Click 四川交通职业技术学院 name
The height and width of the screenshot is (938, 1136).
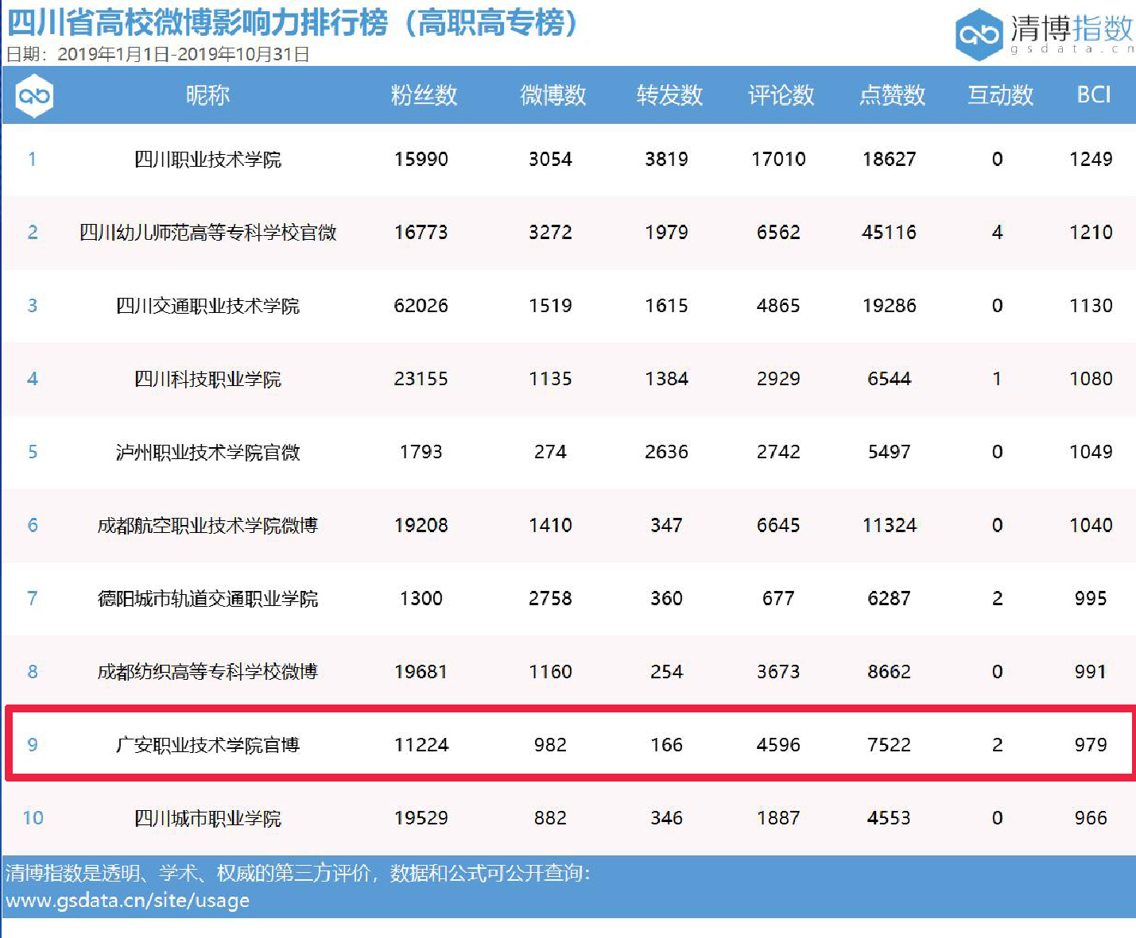tap(207, 306)
